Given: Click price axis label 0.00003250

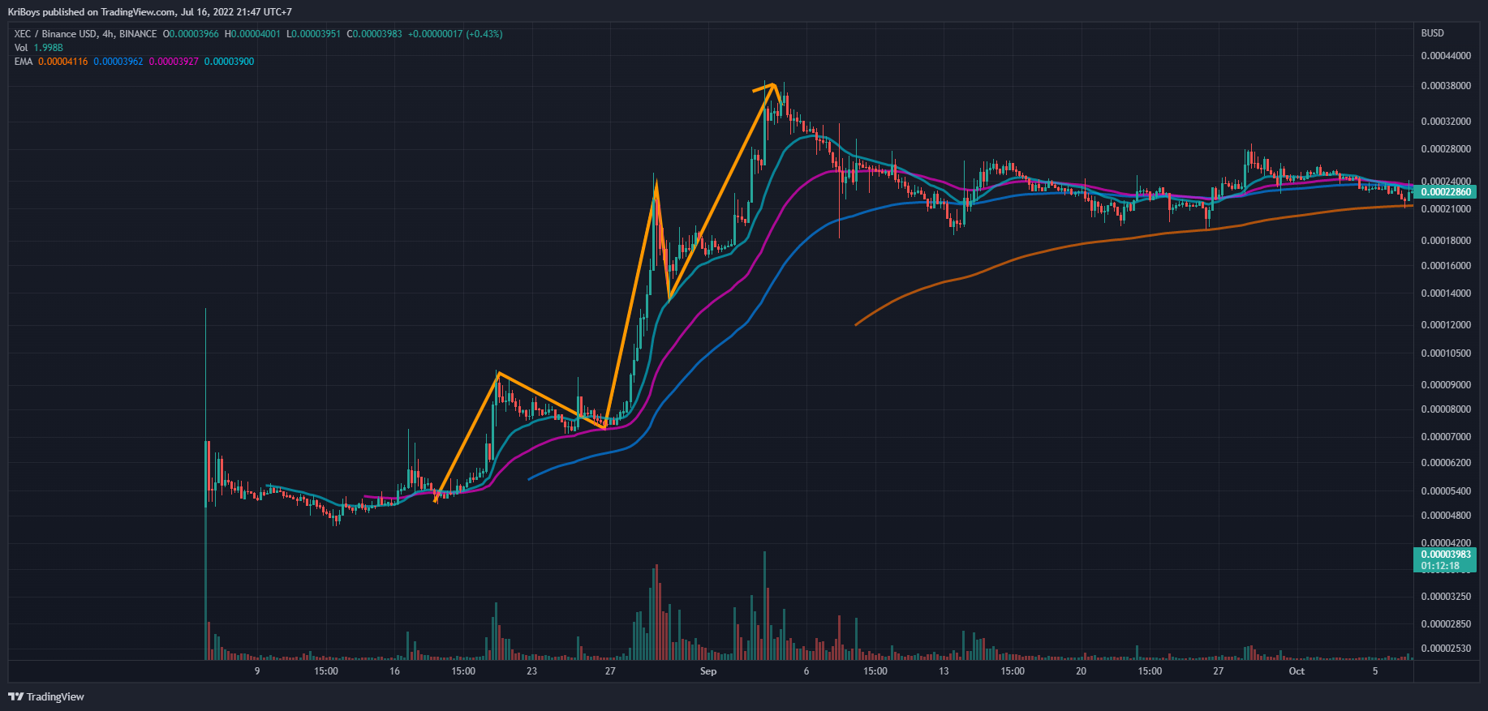Looking at the screenshot, I should [x=1446, y=597].
